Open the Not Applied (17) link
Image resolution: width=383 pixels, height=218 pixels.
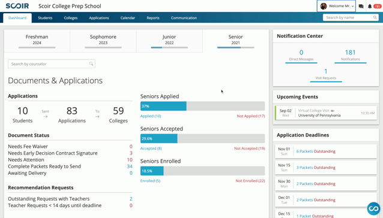pyautogui.click(x=251, y=116)
